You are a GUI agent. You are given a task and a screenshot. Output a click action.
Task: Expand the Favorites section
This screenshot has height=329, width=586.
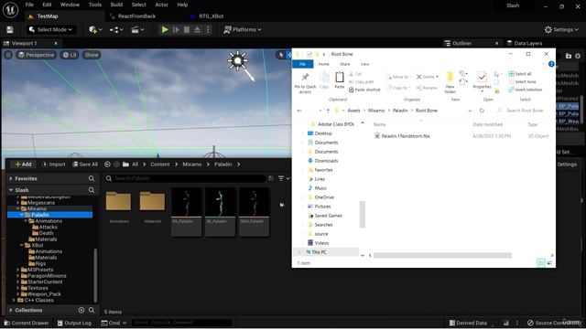click(11, 179)
